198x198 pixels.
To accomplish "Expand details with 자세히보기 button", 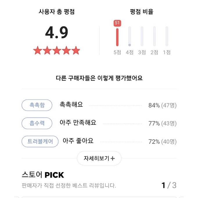I will pyautogui.click(x=99, y=159).
